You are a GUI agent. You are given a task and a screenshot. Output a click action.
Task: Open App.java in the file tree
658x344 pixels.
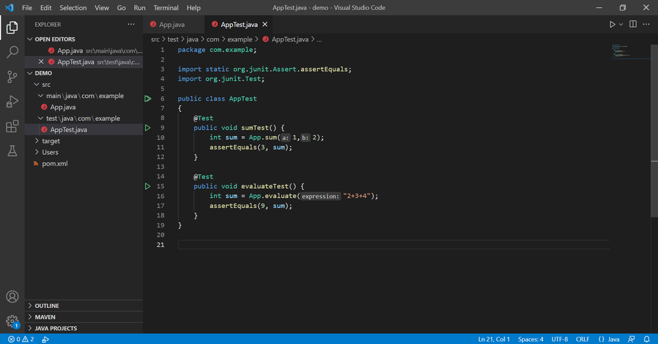coord(84,107)
